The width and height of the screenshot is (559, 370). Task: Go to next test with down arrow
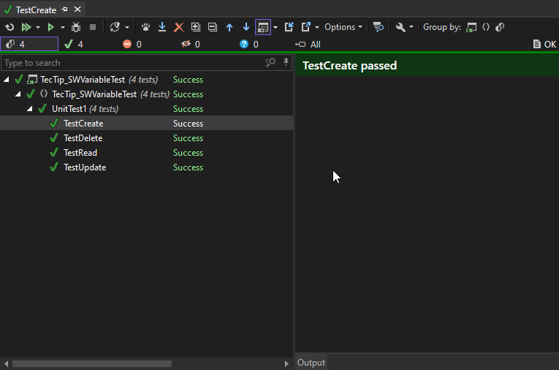(246, 27)
